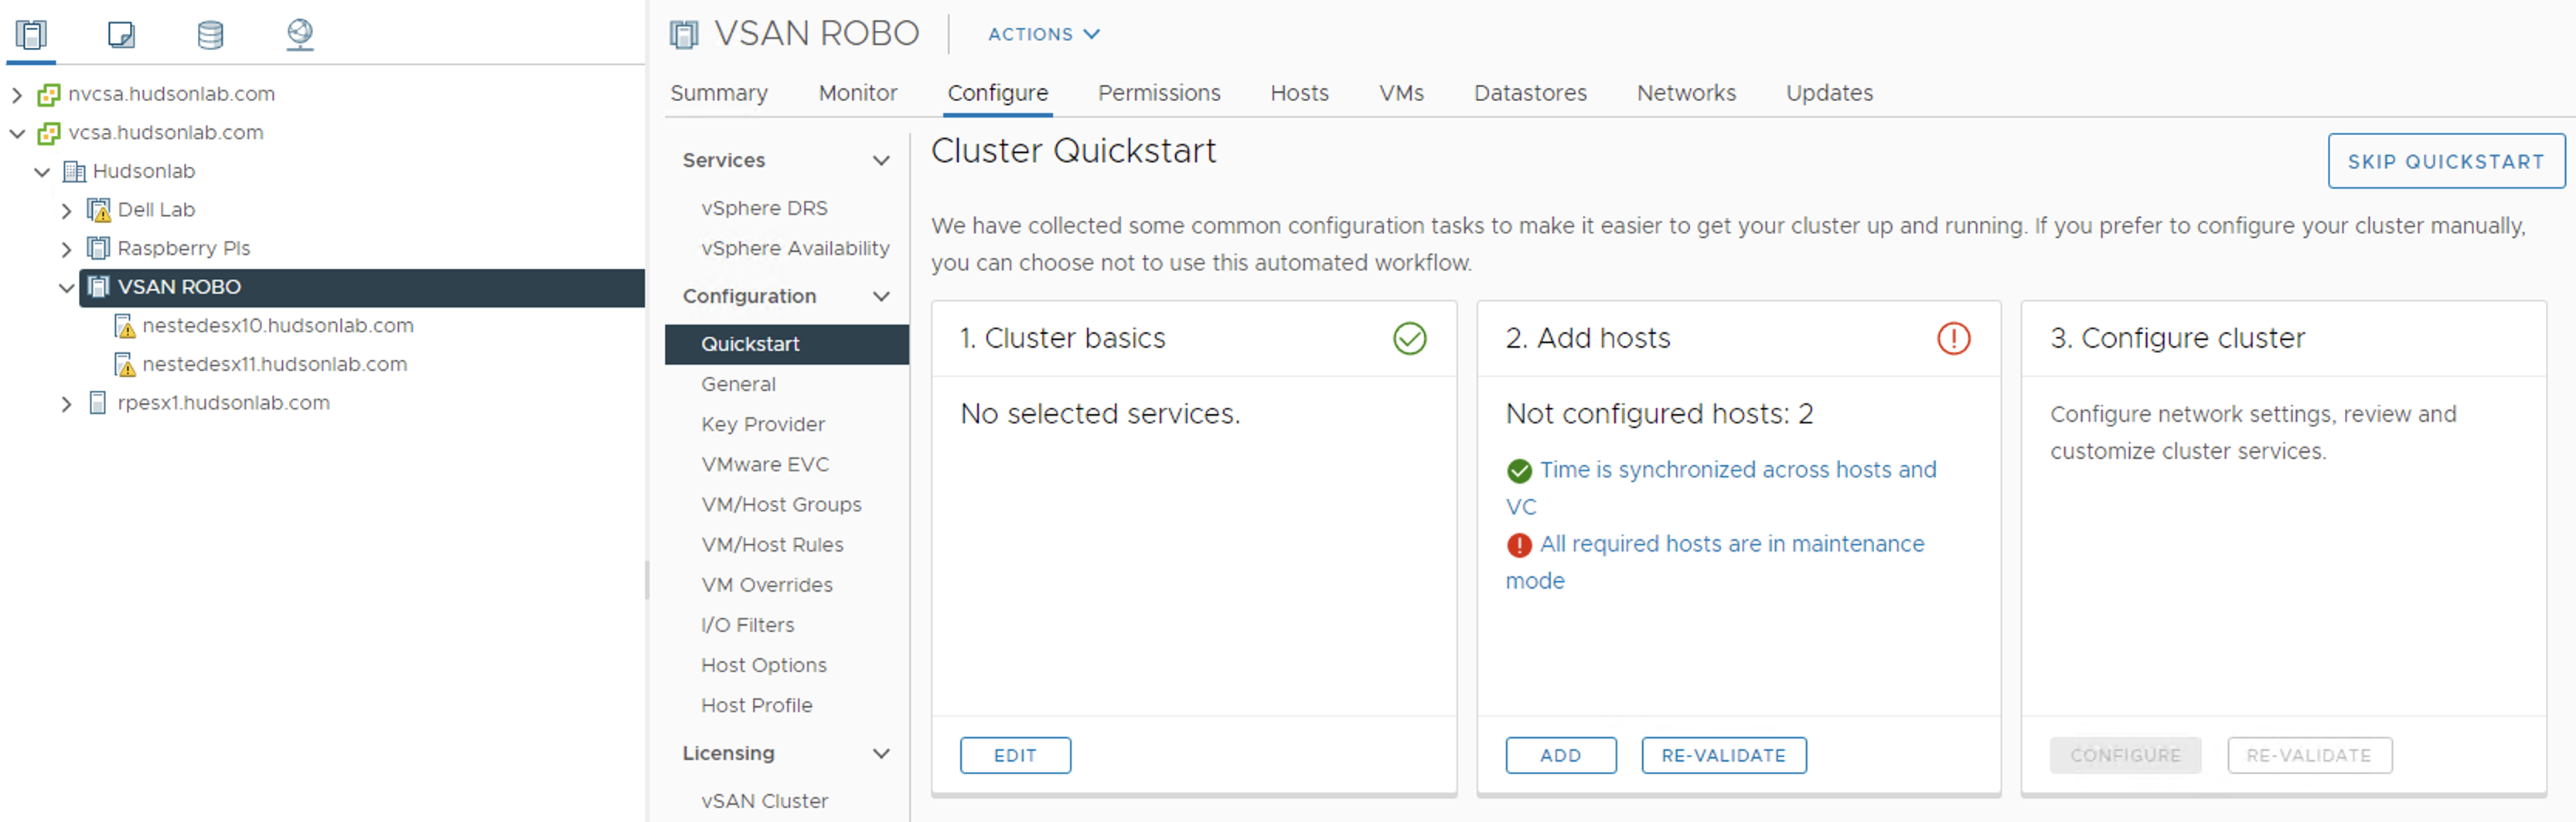Click the cluster icon beside VSAN ROBO title
The image size is (2576, 822).
point(684,35)
